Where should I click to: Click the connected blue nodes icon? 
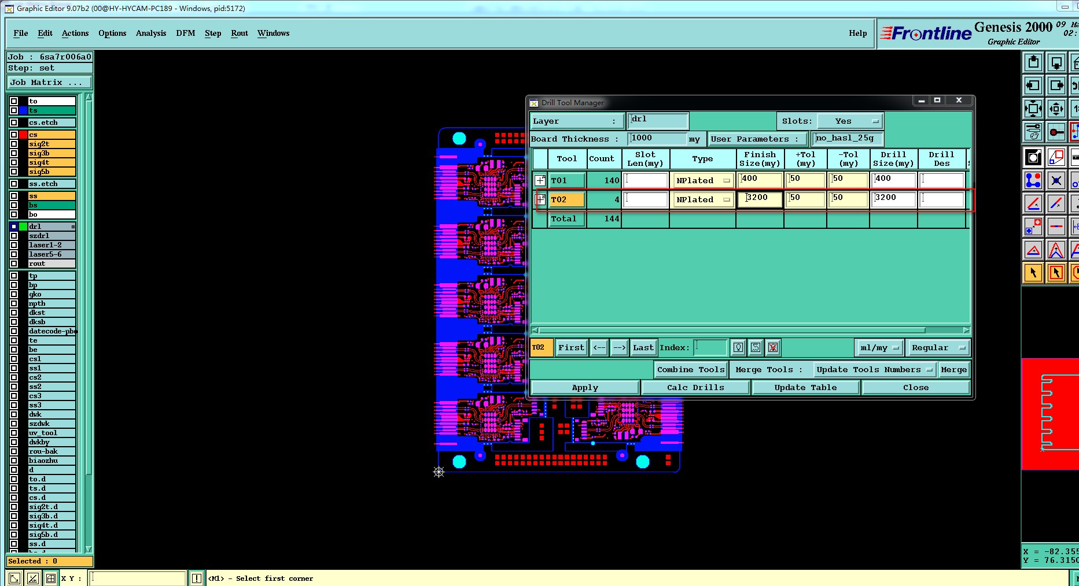click(x=1033, y=180)
